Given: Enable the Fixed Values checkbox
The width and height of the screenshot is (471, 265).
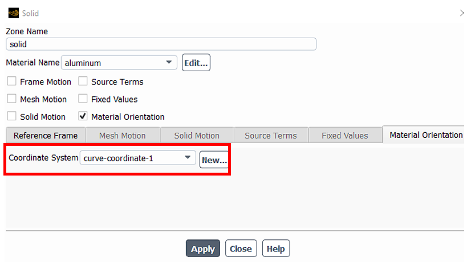Looking at the screenshot, I should point(83,99).
